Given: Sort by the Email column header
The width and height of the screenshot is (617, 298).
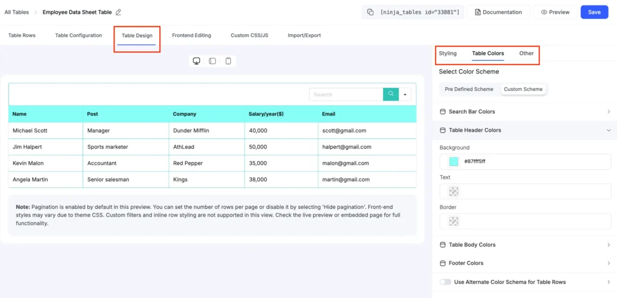Looking at the screenshot, I should coord(367,114).
